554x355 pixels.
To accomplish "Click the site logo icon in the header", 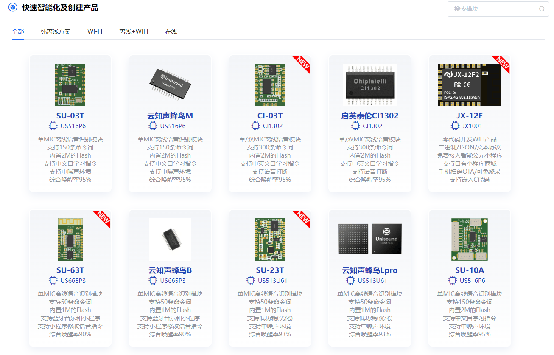I will point(12,7).
